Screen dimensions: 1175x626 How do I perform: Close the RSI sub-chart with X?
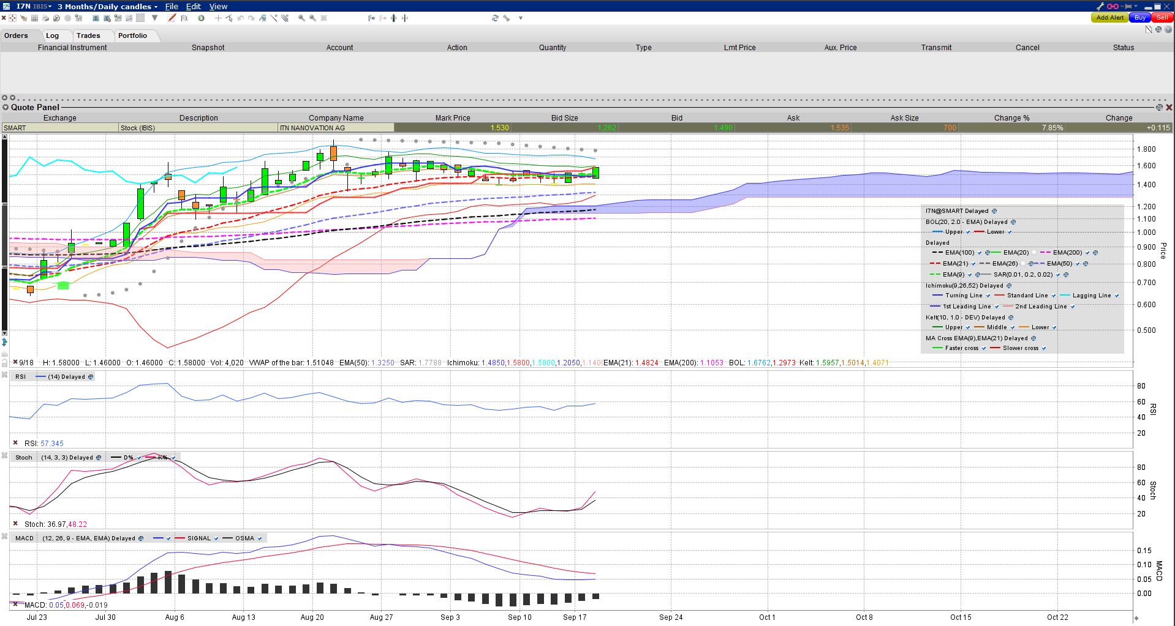pyautogui.click(x=4, y=374)
